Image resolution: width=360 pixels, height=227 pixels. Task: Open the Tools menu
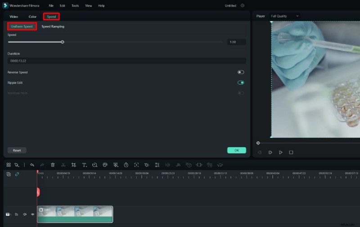click(x=75, y=6)
